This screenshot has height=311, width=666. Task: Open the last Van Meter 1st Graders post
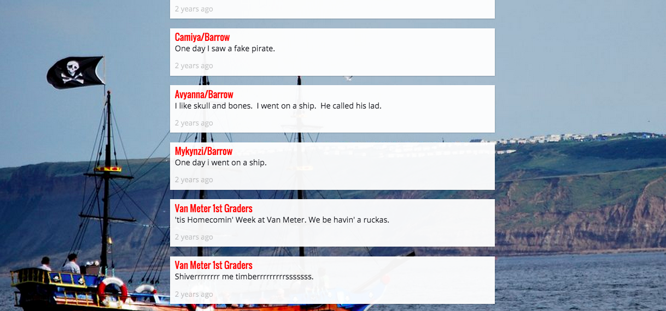[214, 265]
